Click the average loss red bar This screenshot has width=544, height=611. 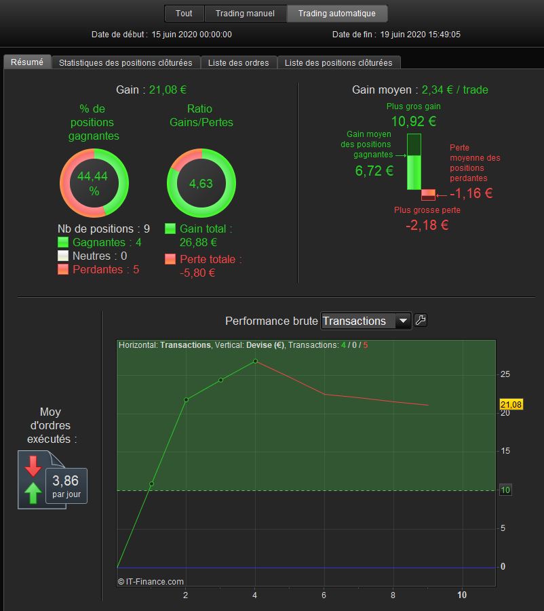(x=428, y=195)
